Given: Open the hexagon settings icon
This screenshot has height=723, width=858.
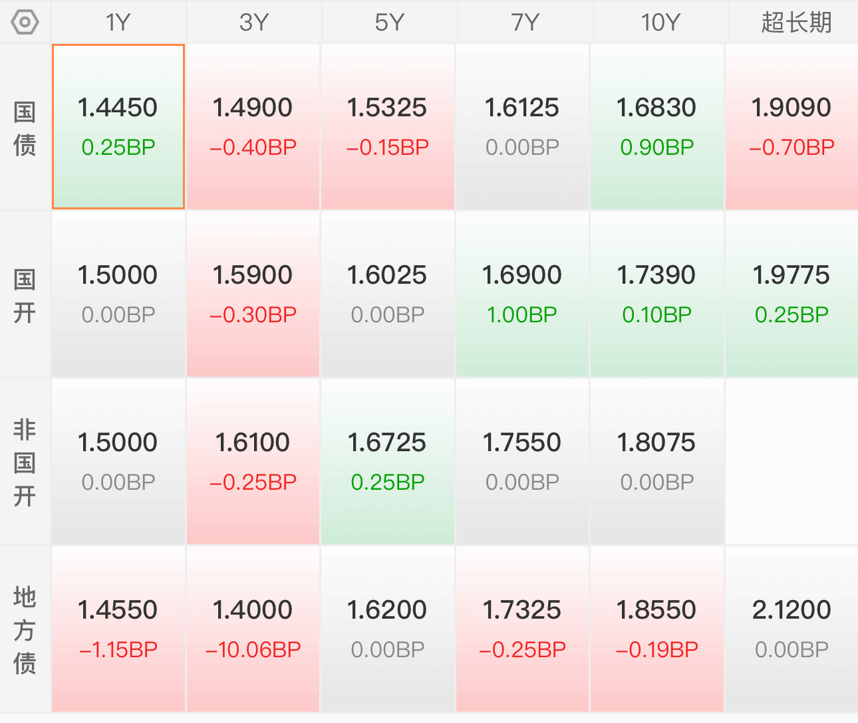Looking at the screenshot, I should point(25,23).
